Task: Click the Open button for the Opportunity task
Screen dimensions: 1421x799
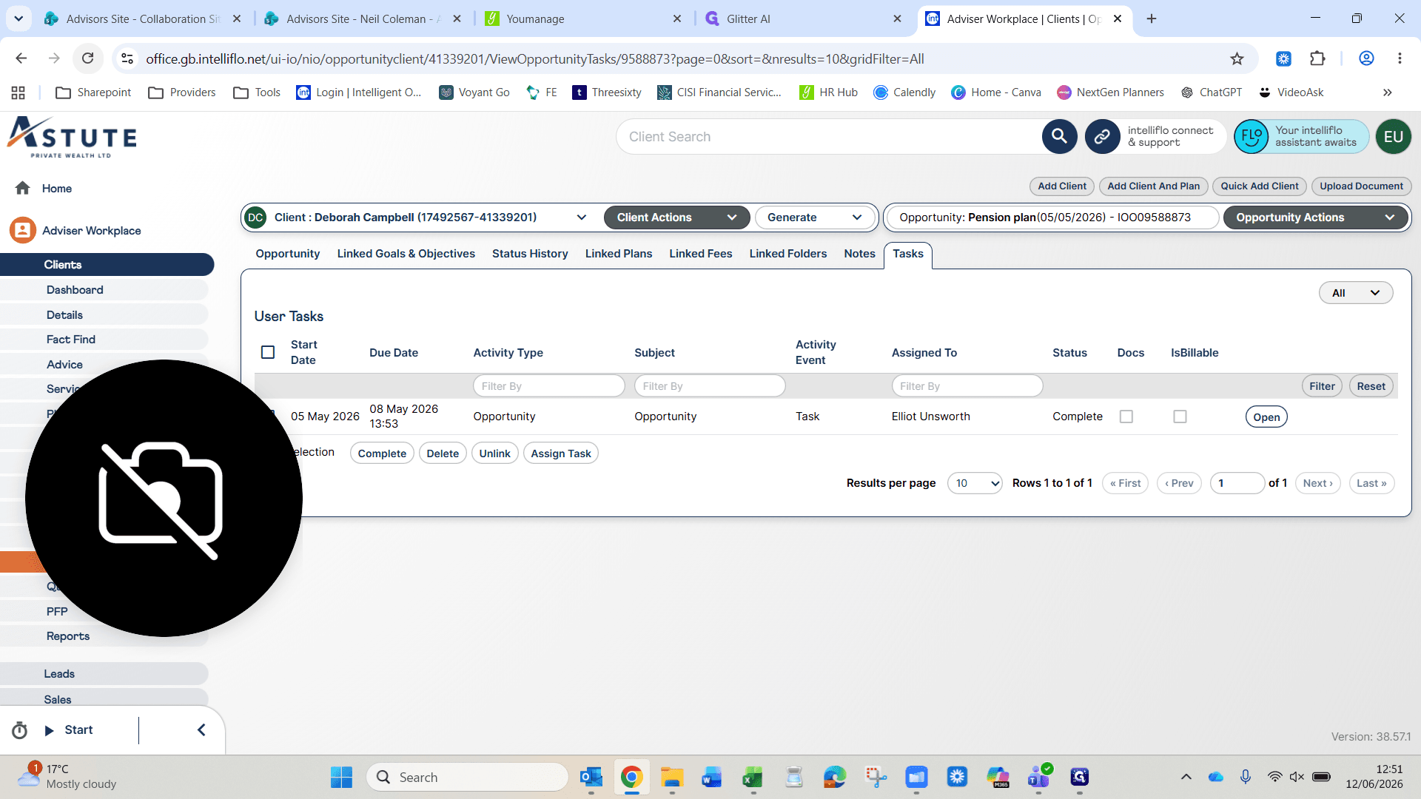Action: tap(1266, 417)
